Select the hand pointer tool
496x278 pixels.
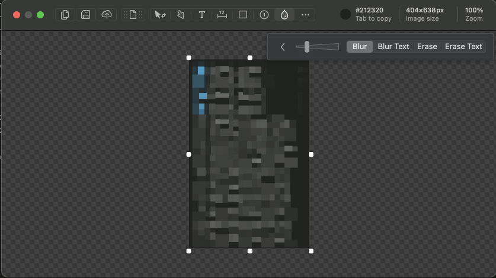coord(181,15)
